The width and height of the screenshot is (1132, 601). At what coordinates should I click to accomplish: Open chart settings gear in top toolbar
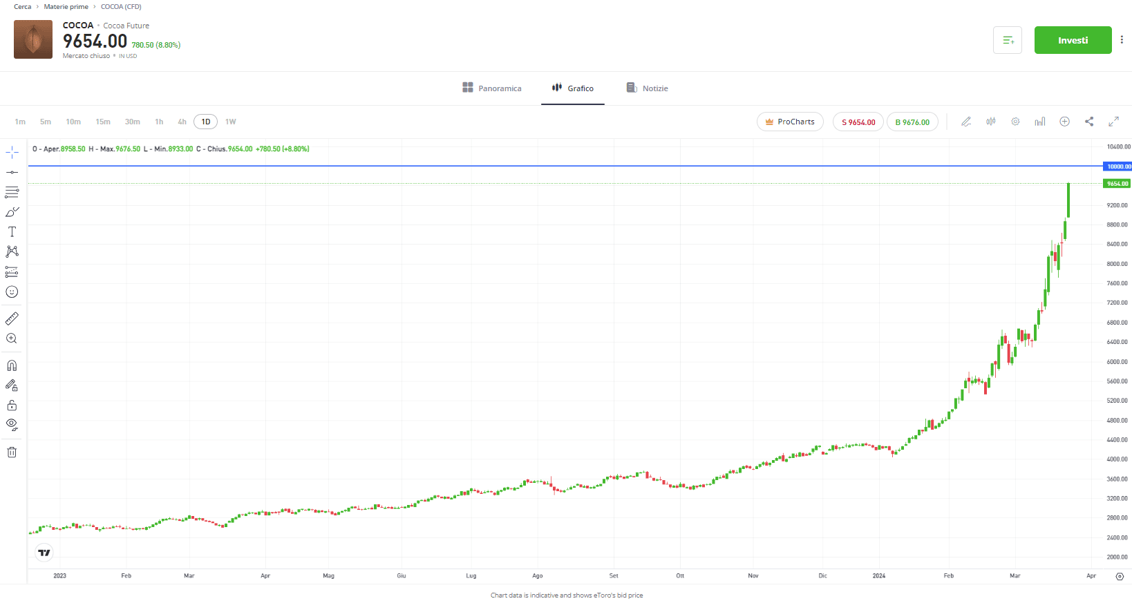click(x=1015, y=122)
